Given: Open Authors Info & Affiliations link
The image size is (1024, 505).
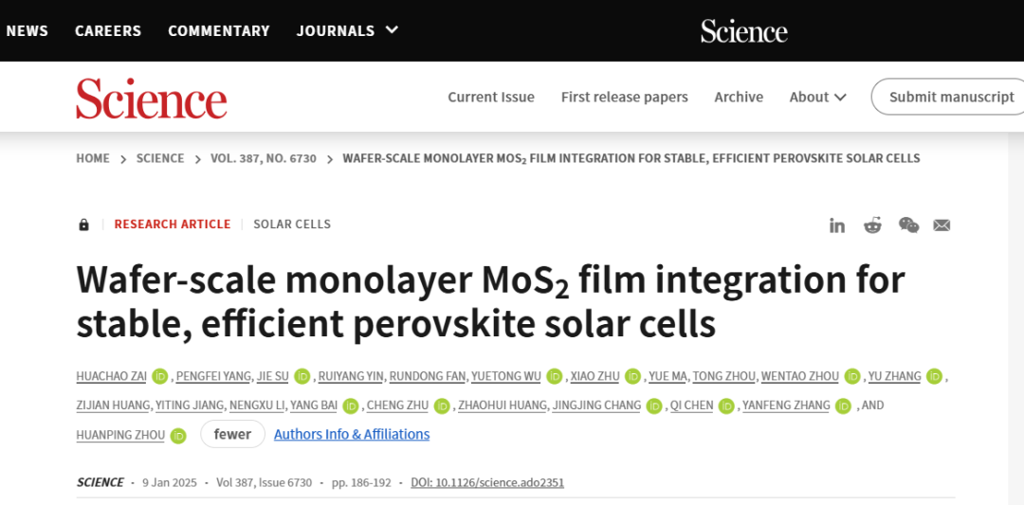Looking at the screenshot, I should pos(352,434).
